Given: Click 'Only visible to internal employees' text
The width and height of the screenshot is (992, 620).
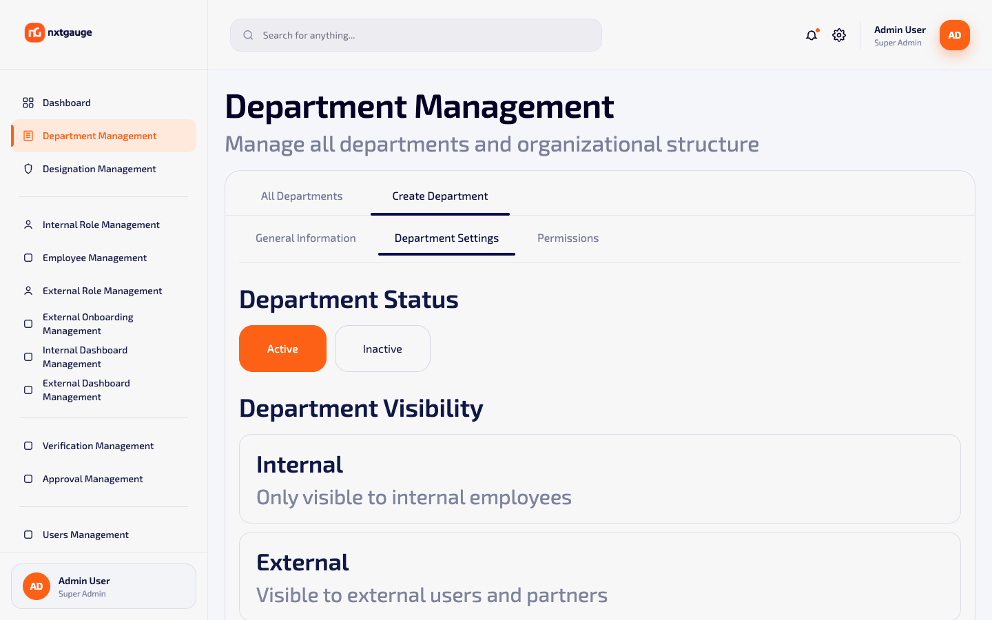Looking at the screenshot, I should 414,497.
